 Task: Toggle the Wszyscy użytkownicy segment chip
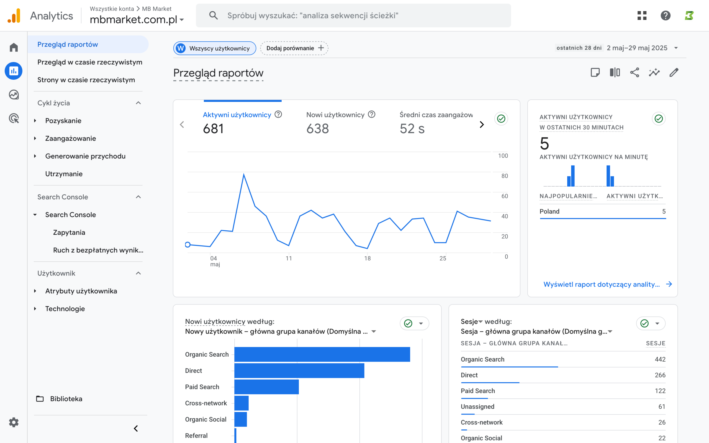215,48
